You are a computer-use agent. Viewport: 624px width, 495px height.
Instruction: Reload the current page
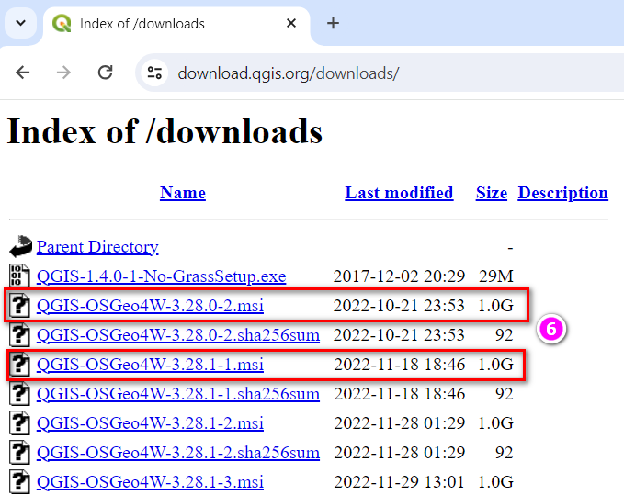coord(106,73)
